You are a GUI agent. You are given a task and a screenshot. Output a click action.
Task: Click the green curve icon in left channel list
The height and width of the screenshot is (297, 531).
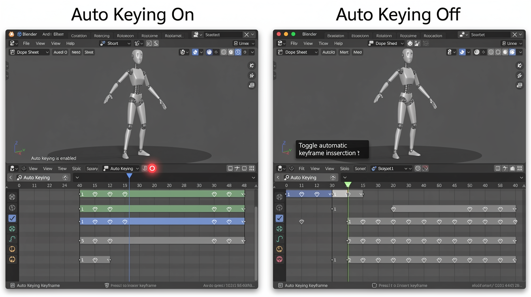pos(12,239)
